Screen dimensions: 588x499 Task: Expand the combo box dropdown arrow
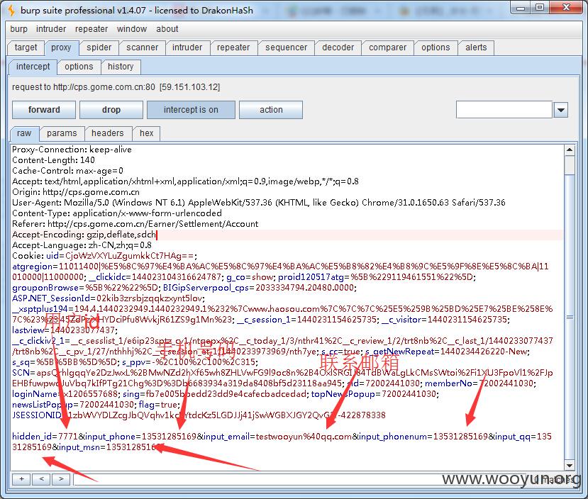561,110
